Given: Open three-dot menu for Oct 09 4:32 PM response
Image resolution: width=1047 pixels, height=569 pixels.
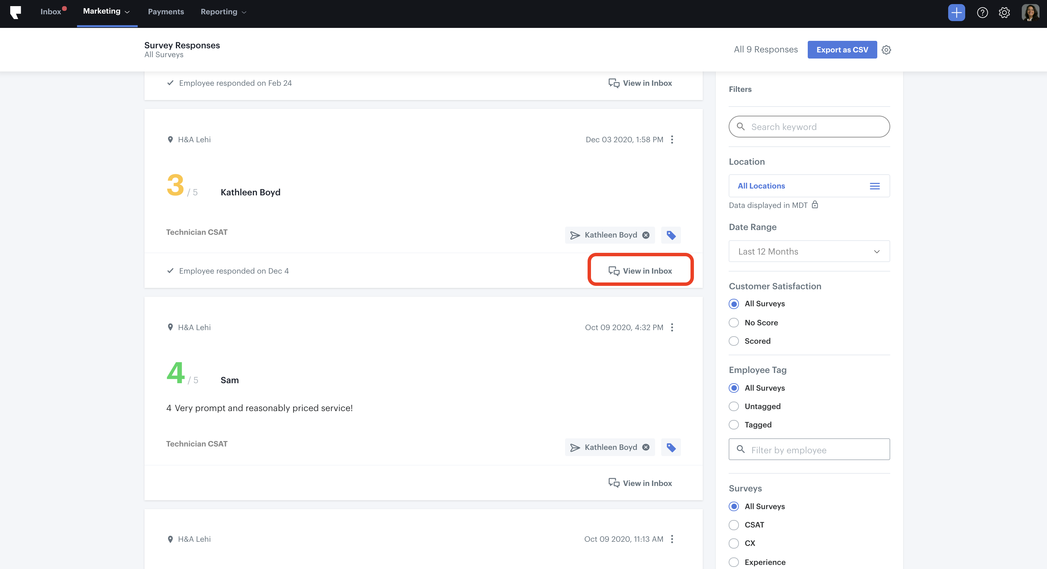Looking at the screenshot, I should point(672,327).
